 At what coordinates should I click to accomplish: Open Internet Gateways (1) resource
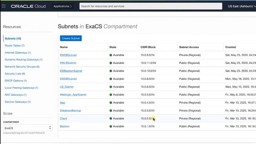pyautogui.click(x=18, y=52)
